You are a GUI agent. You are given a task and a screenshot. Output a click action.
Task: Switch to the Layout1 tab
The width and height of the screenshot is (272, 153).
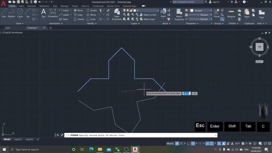(18, 139)
